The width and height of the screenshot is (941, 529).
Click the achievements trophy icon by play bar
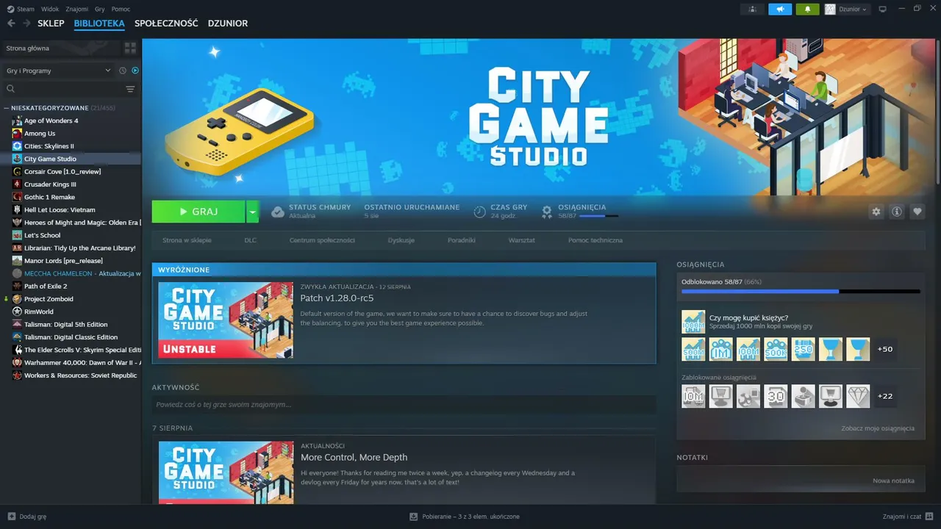coord(546,212)
